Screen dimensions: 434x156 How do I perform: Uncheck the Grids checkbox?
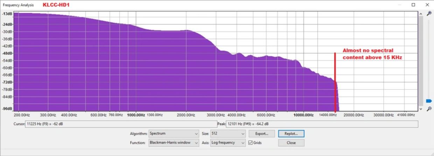(x=250, y=143)
